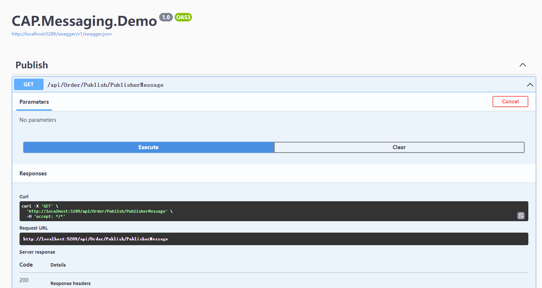Image resolution: width=542 pixels, height=288 pixels.
Task: Collapse the Publish section chevron
Action: click(x=523, y=65)
